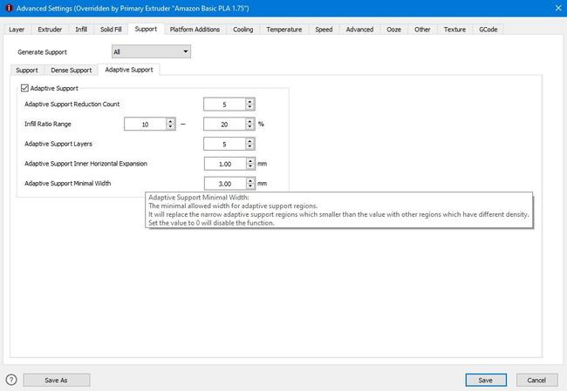Uncheck the Adaptive Support checkbox
Screen dimensions: 567x391
[x=24, y=88]
